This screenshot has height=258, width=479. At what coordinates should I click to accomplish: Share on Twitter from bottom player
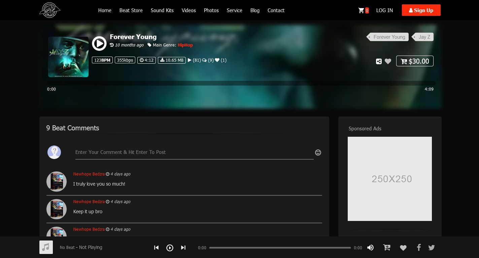(x=432, y=248)
